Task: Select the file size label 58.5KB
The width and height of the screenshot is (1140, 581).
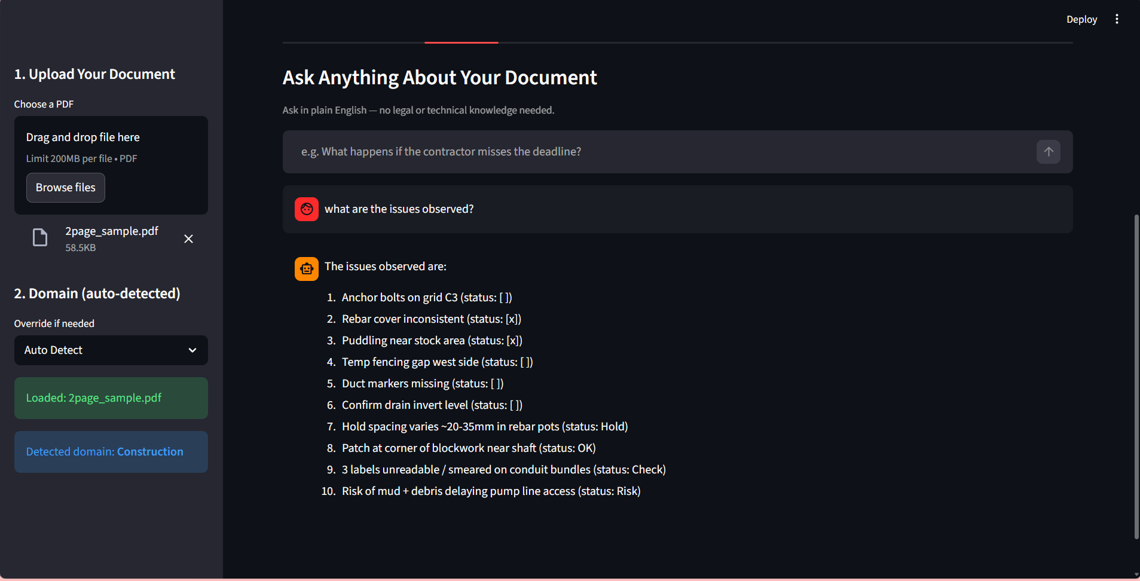Action: 80,247
